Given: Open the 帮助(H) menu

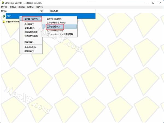Looking at the screenshot, I should (40, 7).
